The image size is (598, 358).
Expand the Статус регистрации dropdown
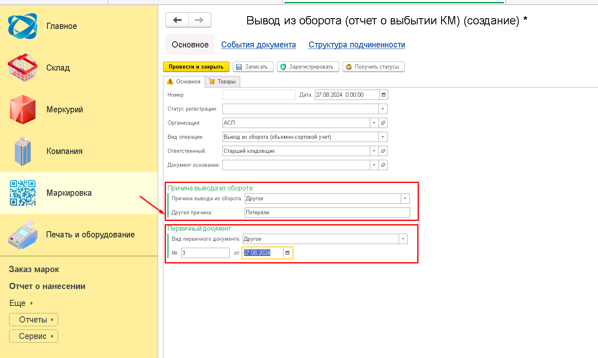(x=383, y=109)
